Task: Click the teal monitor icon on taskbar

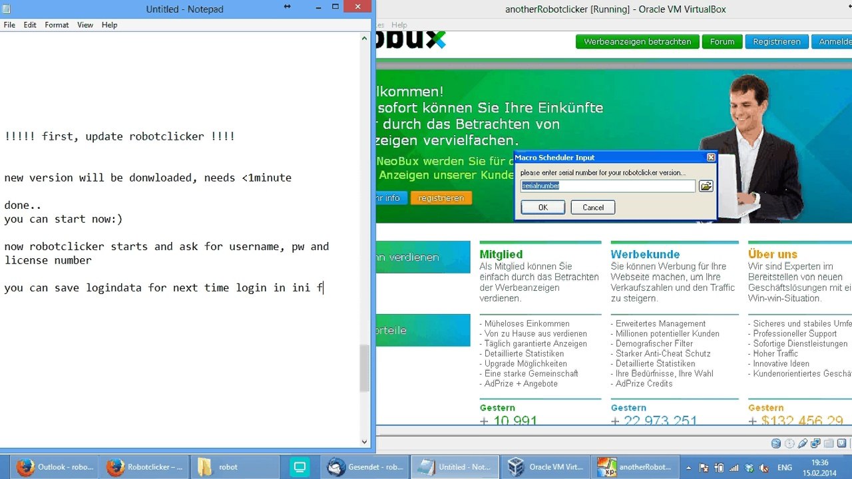Action: tap(300, 467)
